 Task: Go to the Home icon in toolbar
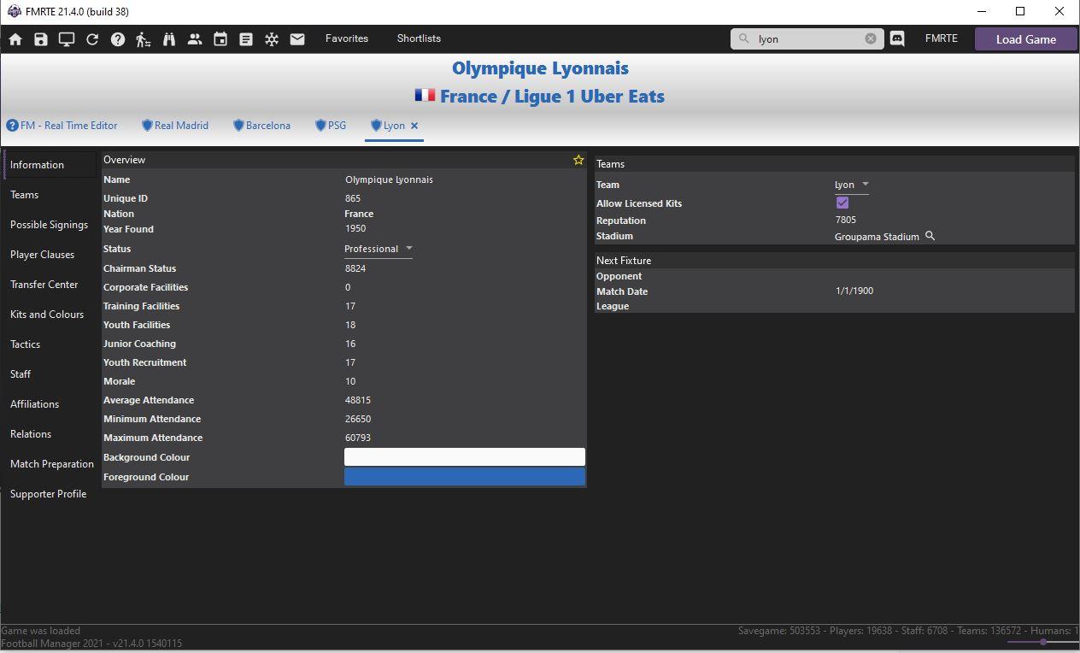[15, 39]
